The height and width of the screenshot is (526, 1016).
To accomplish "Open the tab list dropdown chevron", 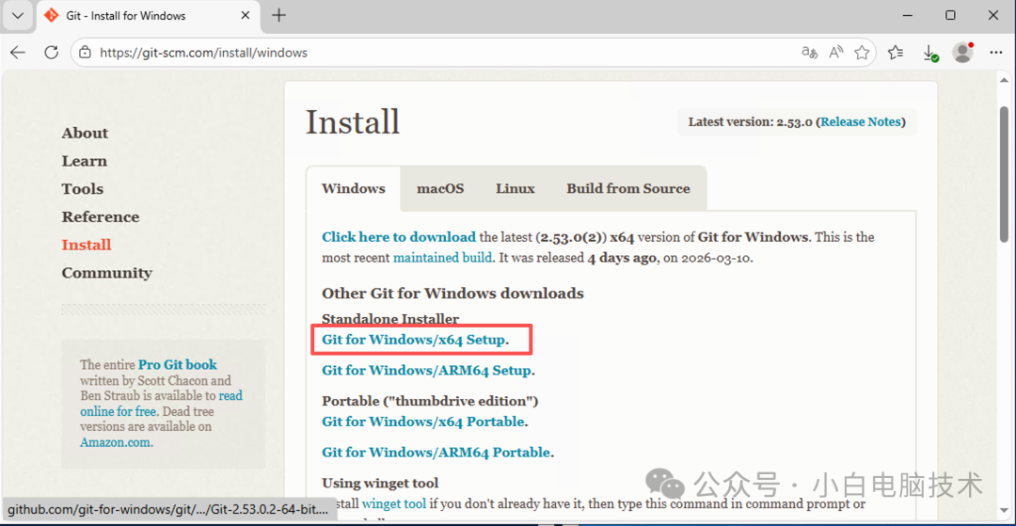I will tap(18, 16).
